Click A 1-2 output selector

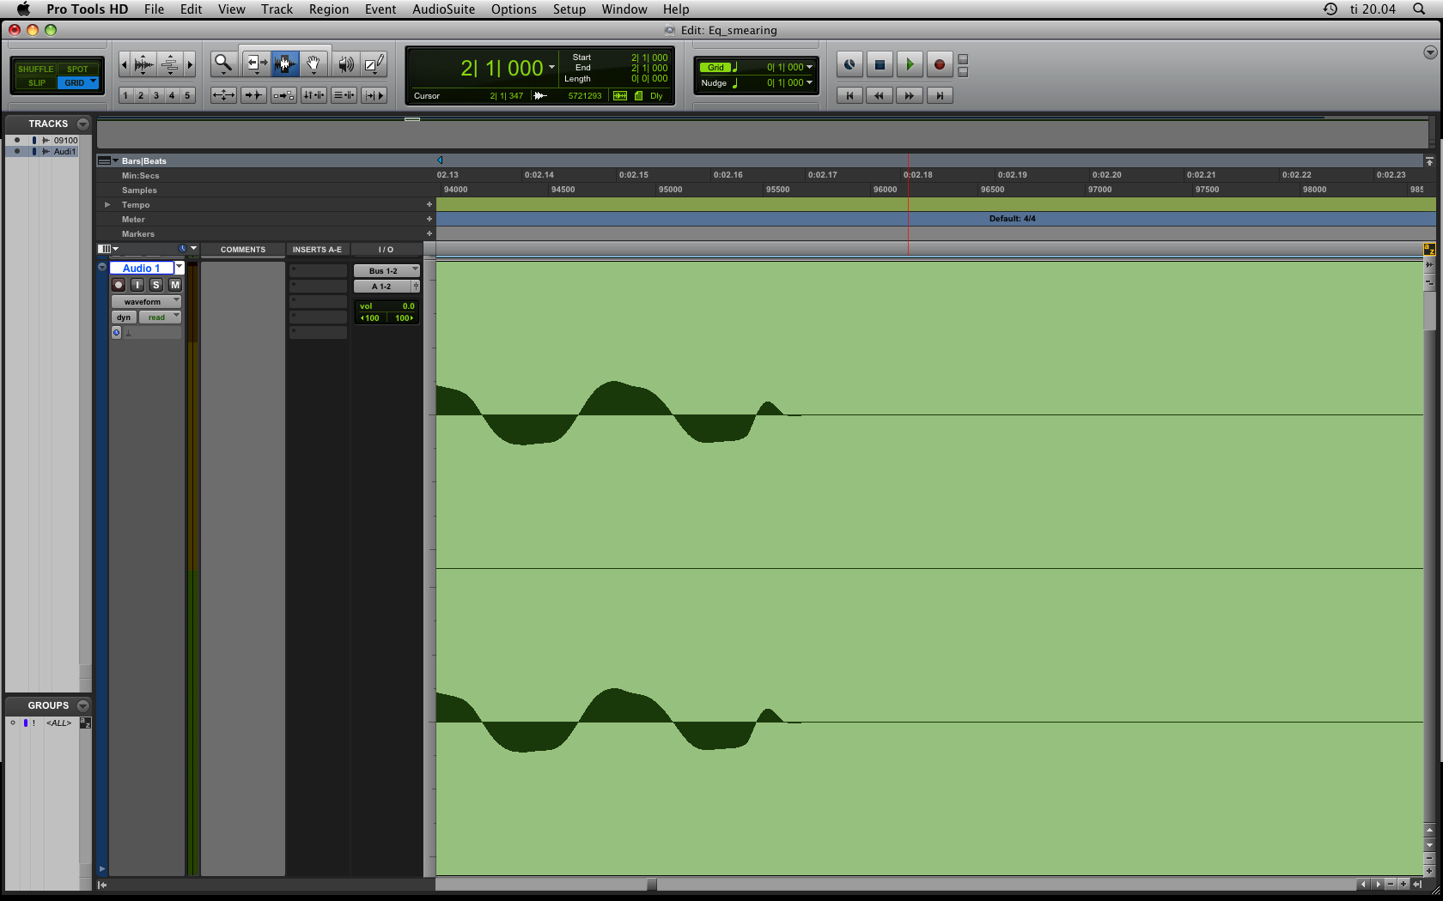coord(382,286)
